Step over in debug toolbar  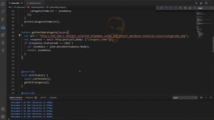point(166,8)
